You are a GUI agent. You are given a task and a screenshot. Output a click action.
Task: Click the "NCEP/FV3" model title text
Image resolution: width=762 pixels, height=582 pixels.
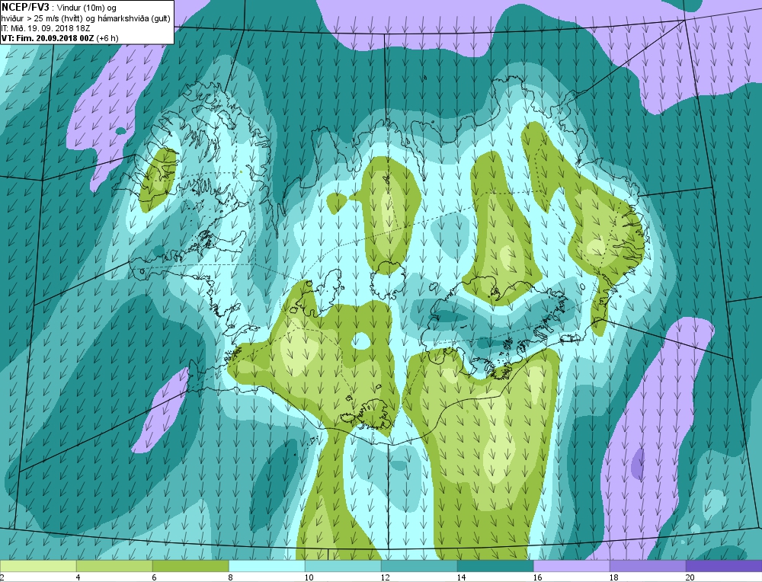pyautogui.click(x=25, y=7)
